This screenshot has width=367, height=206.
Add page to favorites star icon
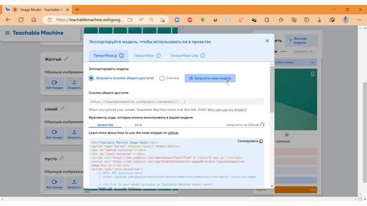(x=162, y=20)
